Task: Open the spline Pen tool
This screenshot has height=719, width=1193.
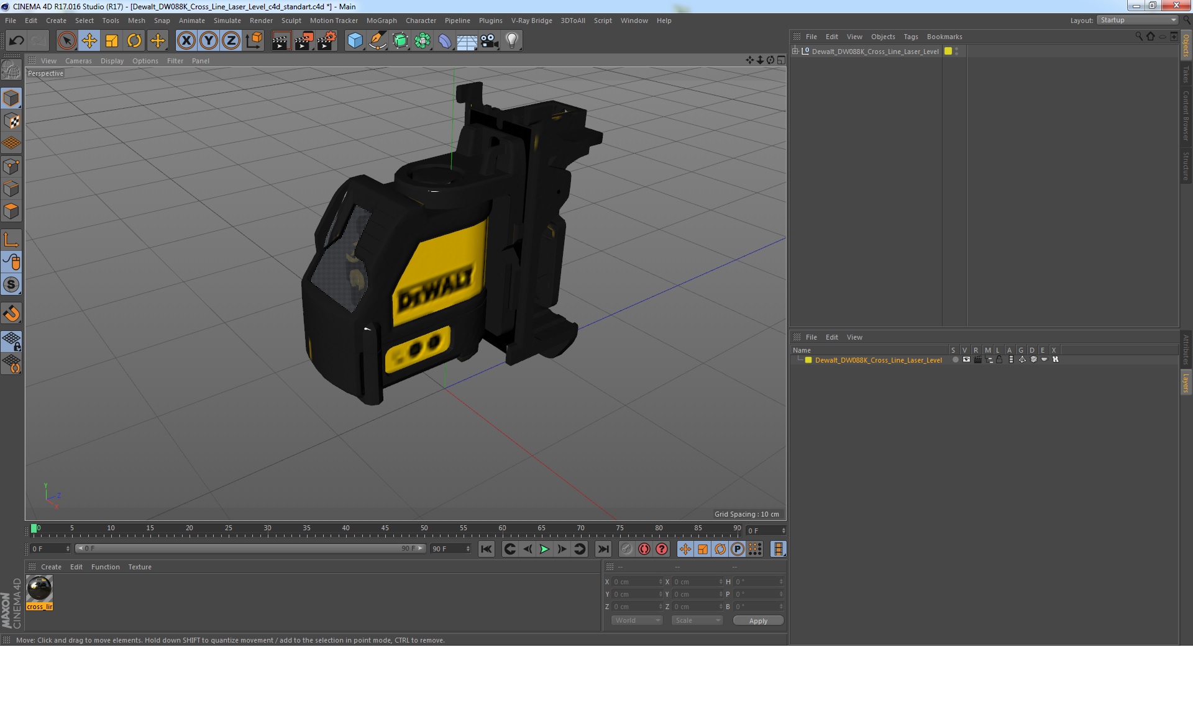Action: click(378, 41)
